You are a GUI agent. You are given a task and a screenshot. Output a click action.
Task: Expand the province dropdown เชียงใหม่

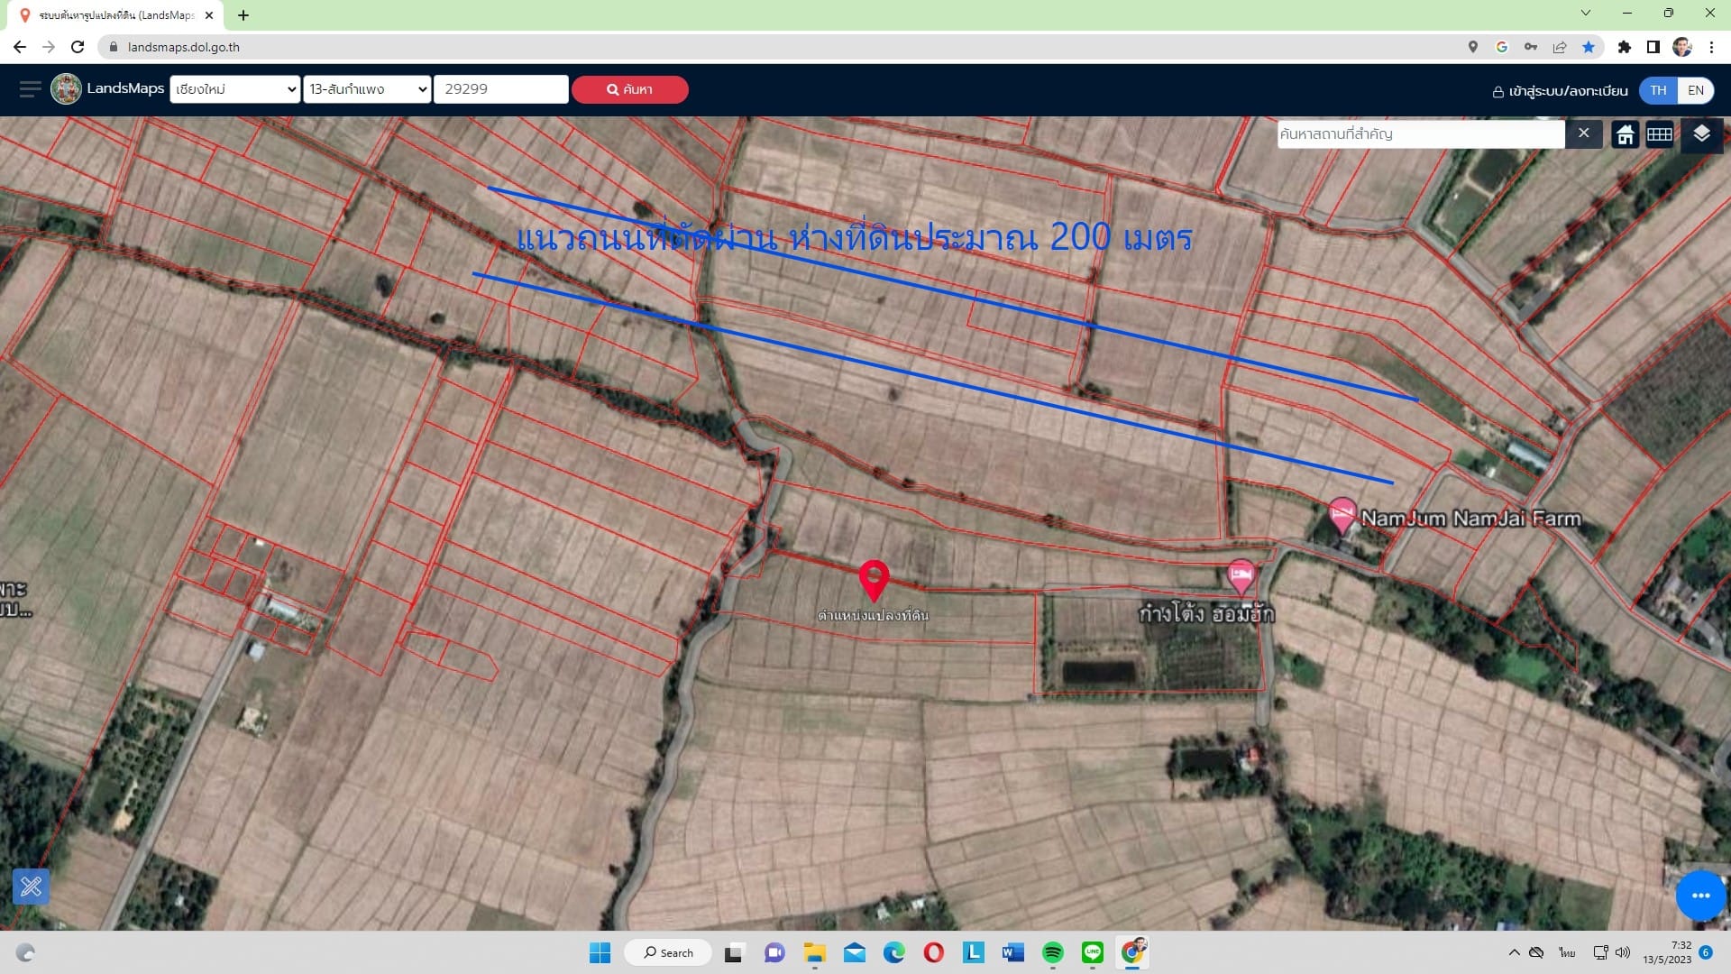pyautogui.click(x=234, y=89)
